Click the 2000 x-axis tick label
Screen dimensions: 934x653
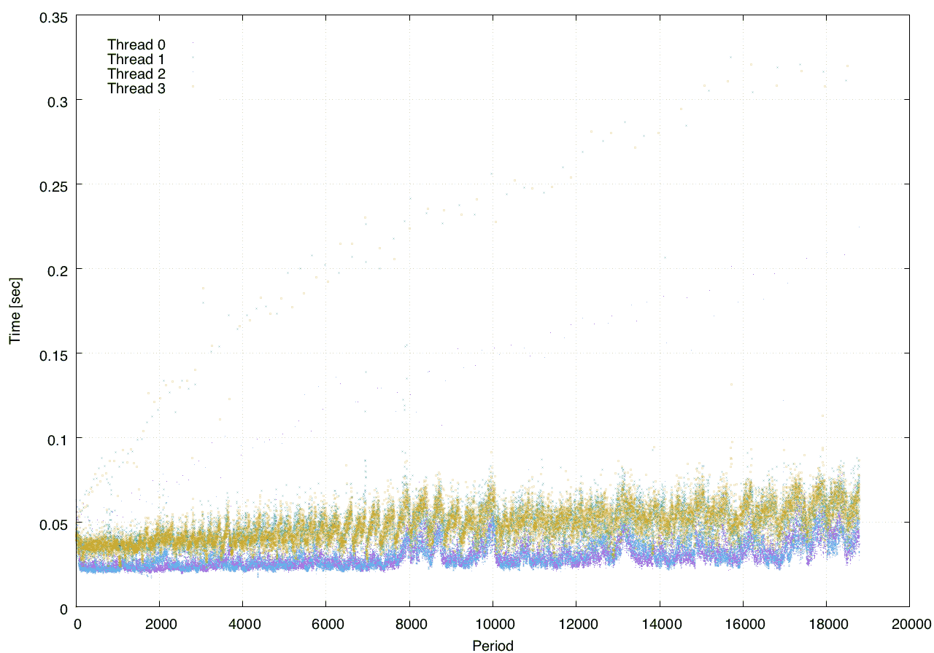tap(161, 624)
